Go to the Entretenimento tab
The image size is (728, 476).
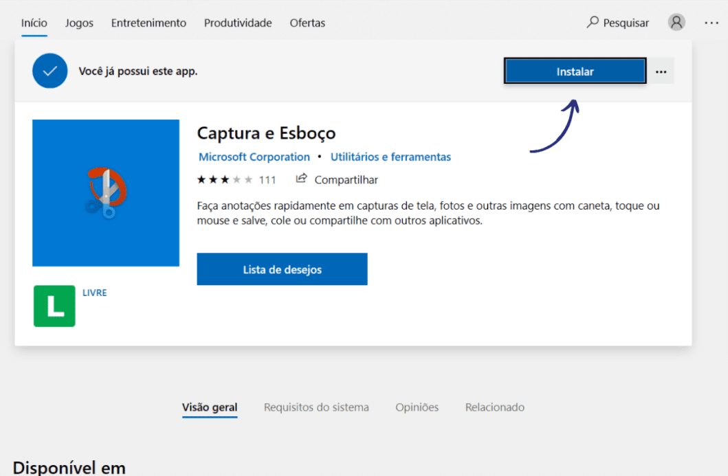148,23
